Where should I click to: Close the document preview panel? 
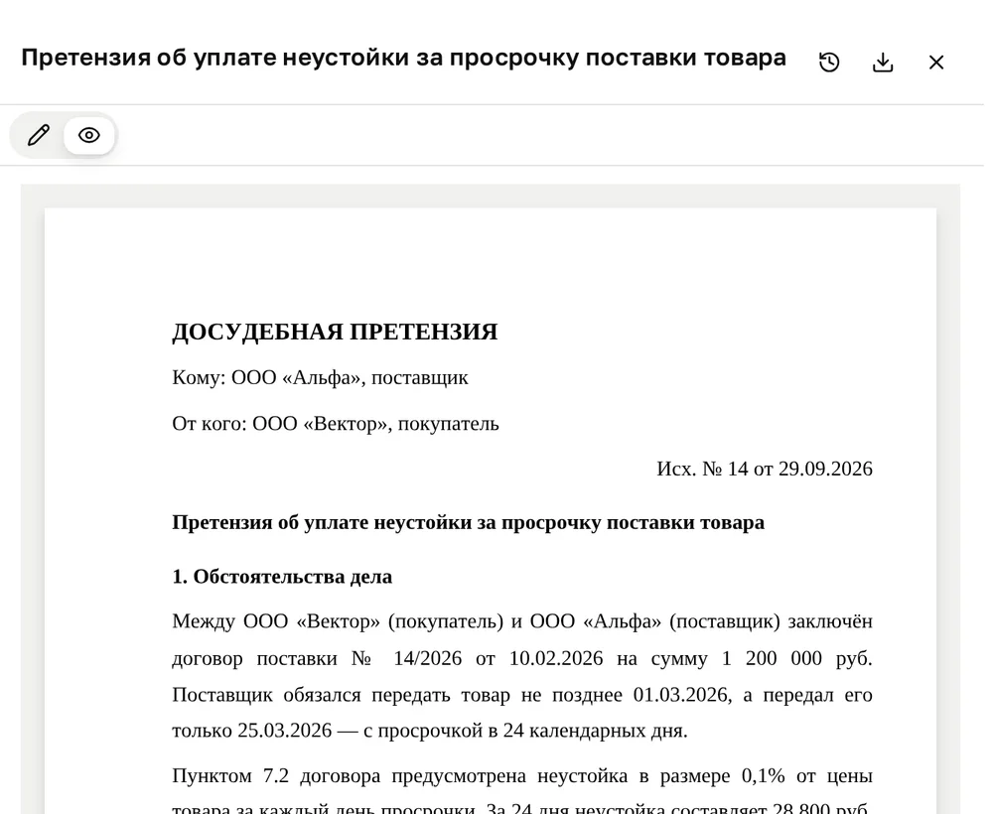tap(936, 62)
